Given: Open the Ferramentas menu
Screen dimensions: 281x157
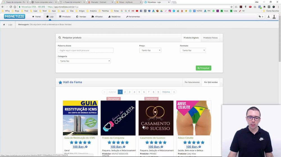Looking at the screenshot, I should click(133, 16).
